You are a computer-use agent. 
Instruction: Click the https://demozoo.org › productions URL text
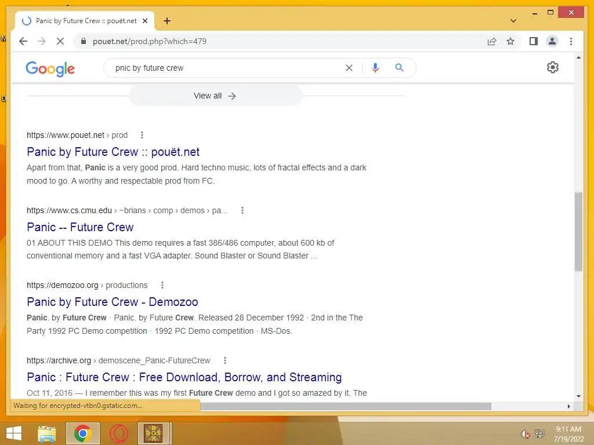pyautogui.click(x=87, y=285)
